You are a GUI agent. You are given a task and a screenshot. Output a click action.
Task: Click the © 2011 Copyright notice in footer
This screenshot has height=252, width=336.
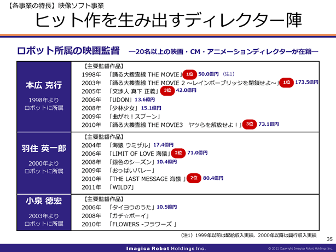[x=300, y=248]
